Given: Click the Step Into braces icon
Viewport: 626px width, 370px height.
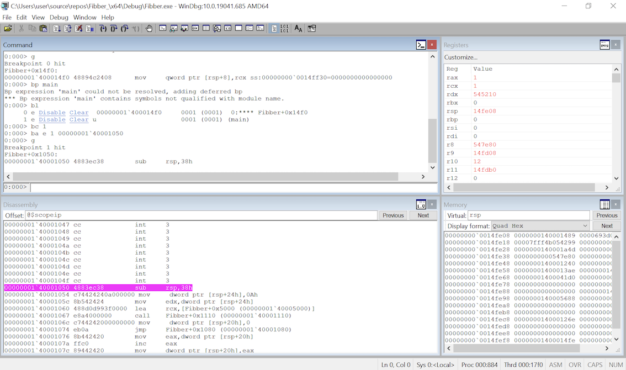Looking at the screenshot, I should click(x=103, y=28).
